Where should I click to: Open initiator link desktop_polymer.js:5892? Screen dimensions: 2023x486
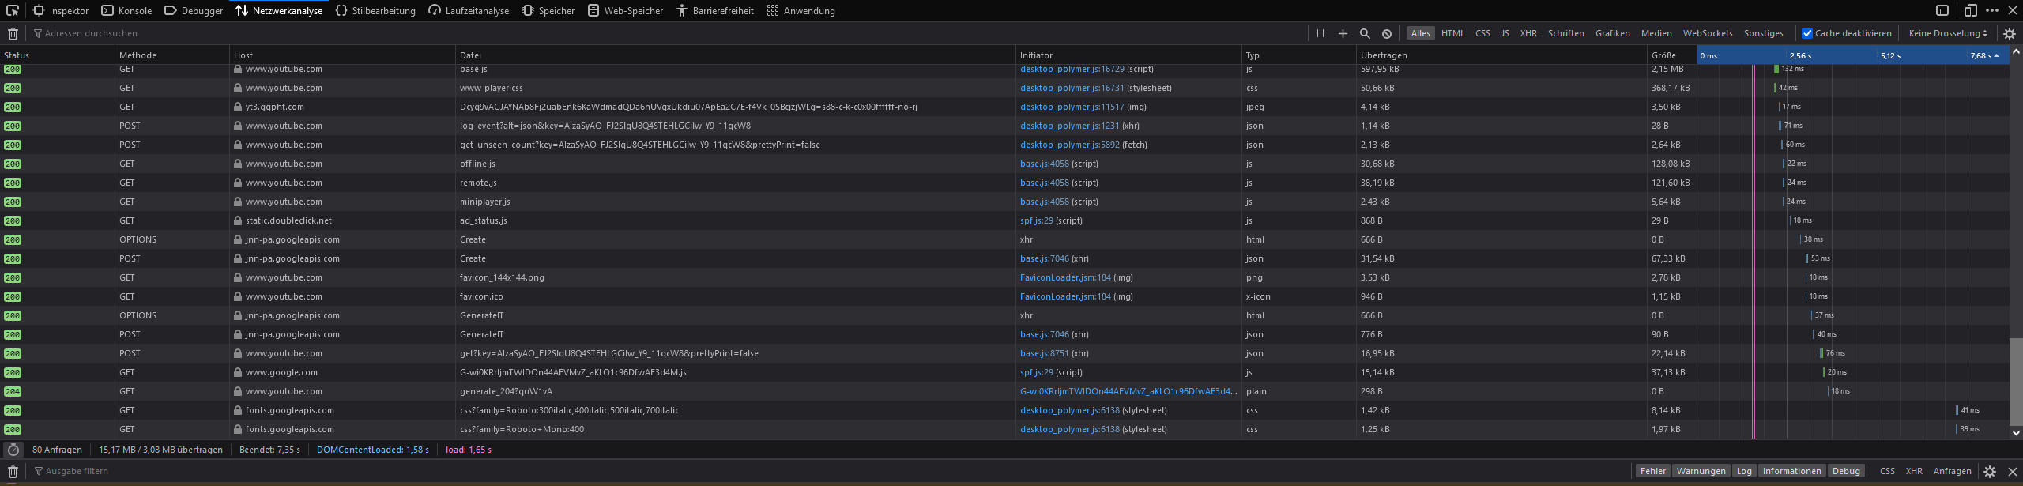click(1069, 145)
